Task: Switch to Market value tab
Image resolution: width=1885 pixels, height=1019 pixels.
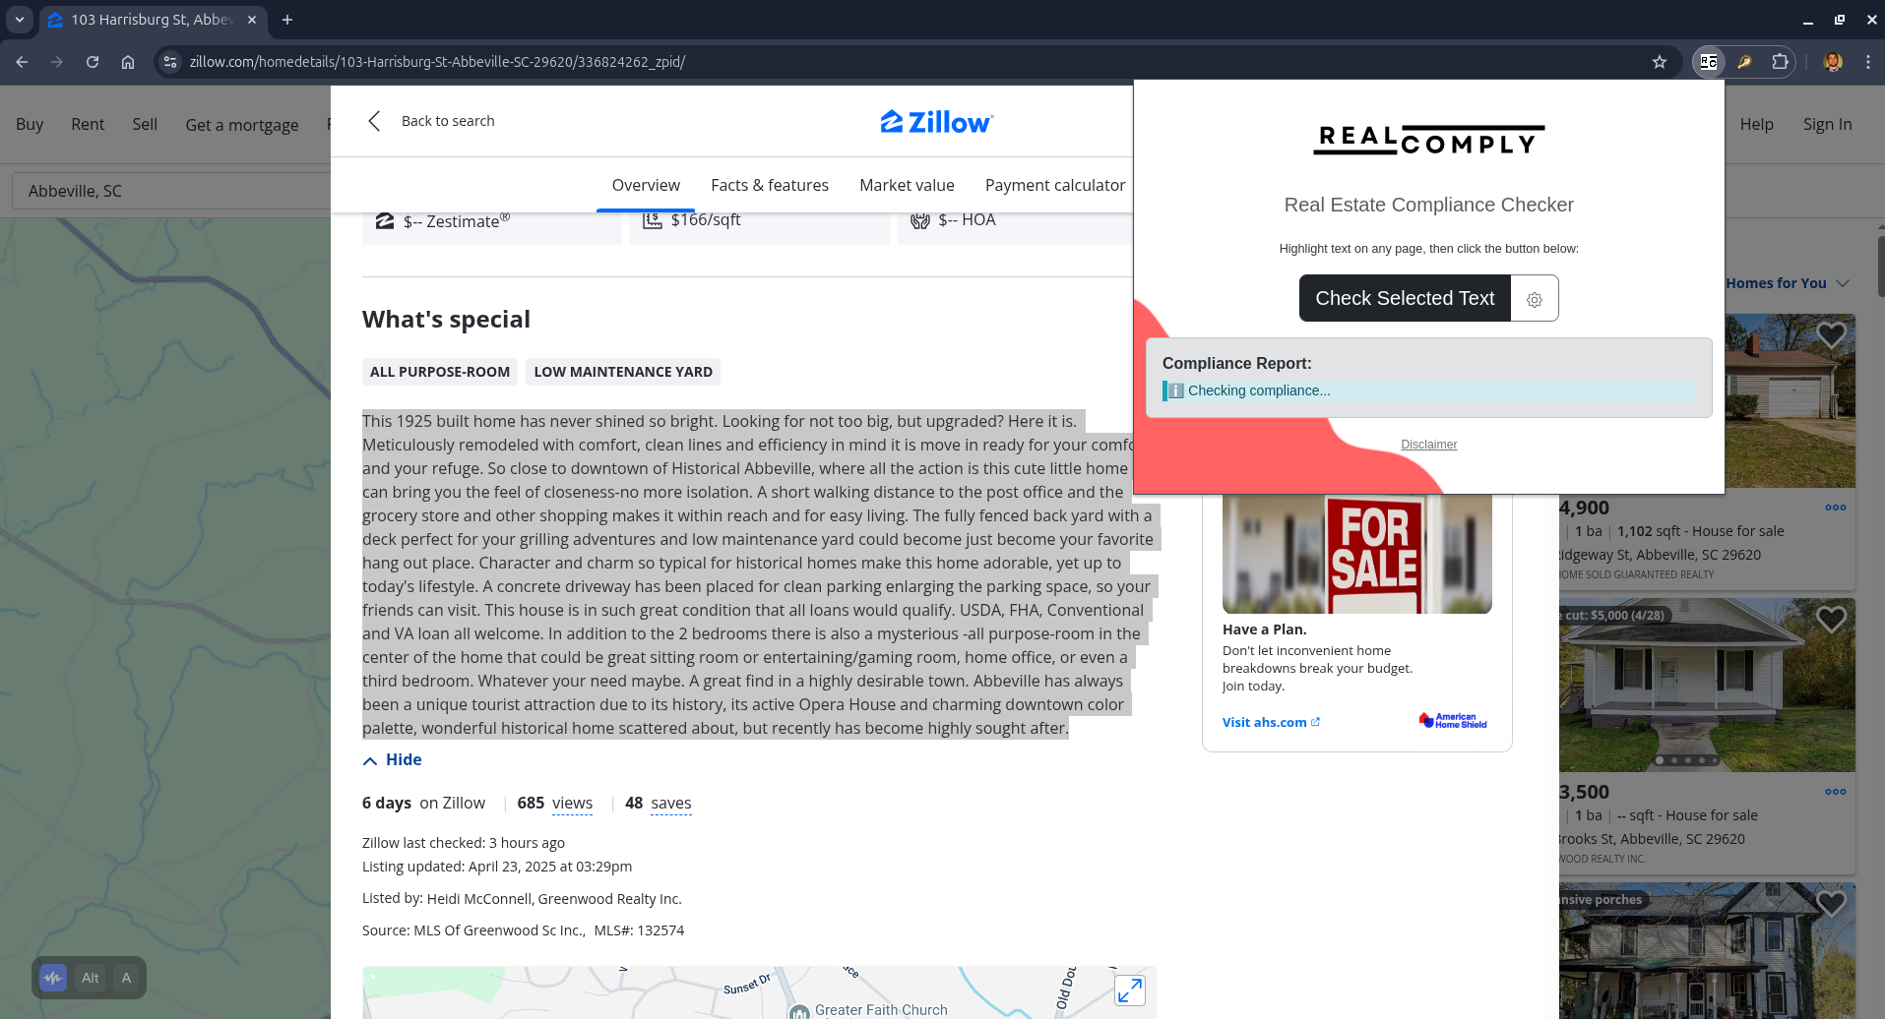Action: pos(907,185)
